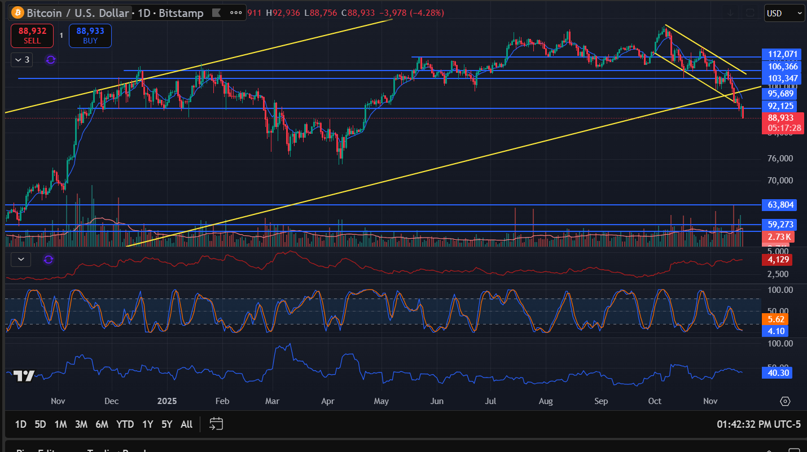The height and width of the screenshot is (452, 807).
Task: Select the 1M date range
Action: (60, 424)
